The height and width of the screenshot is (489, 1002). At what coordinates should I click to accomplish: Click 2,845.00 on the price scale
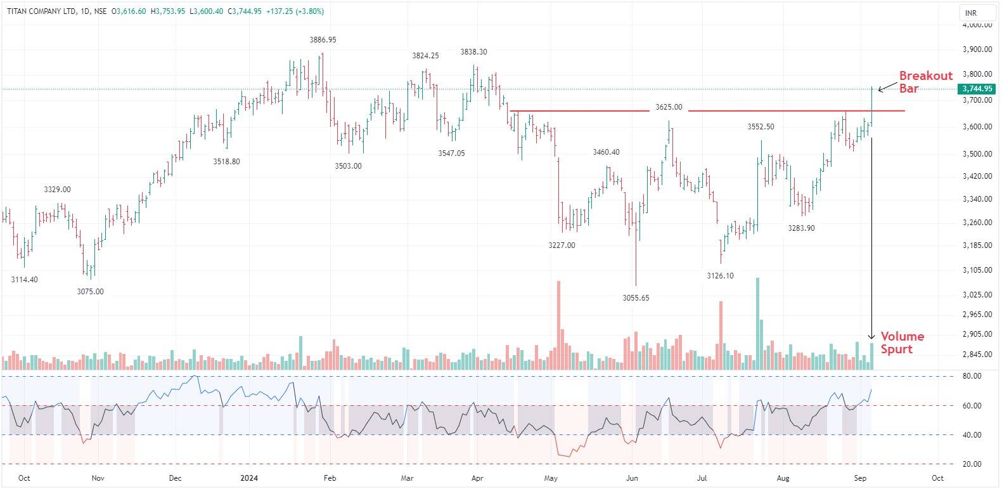(x=977, y=355)
